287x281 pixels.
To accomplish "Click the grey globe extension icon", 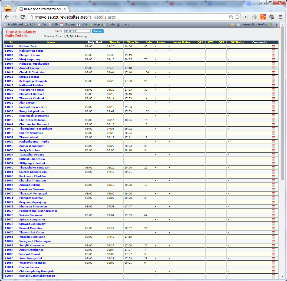I will [x=254, y=17].
